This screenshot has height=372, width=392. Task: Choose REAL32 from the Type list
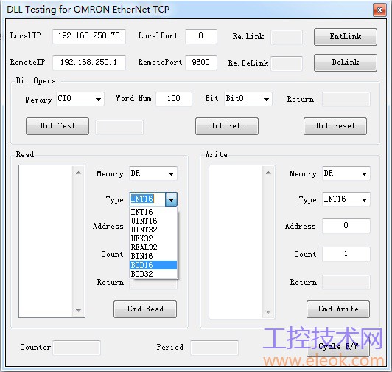pos(153,247)
